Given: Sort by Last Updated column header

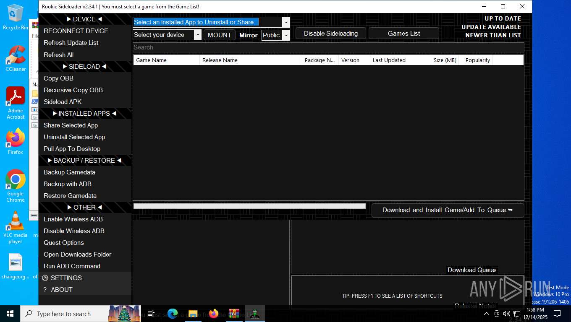Looking at the screenshot, I should point(401,60).
